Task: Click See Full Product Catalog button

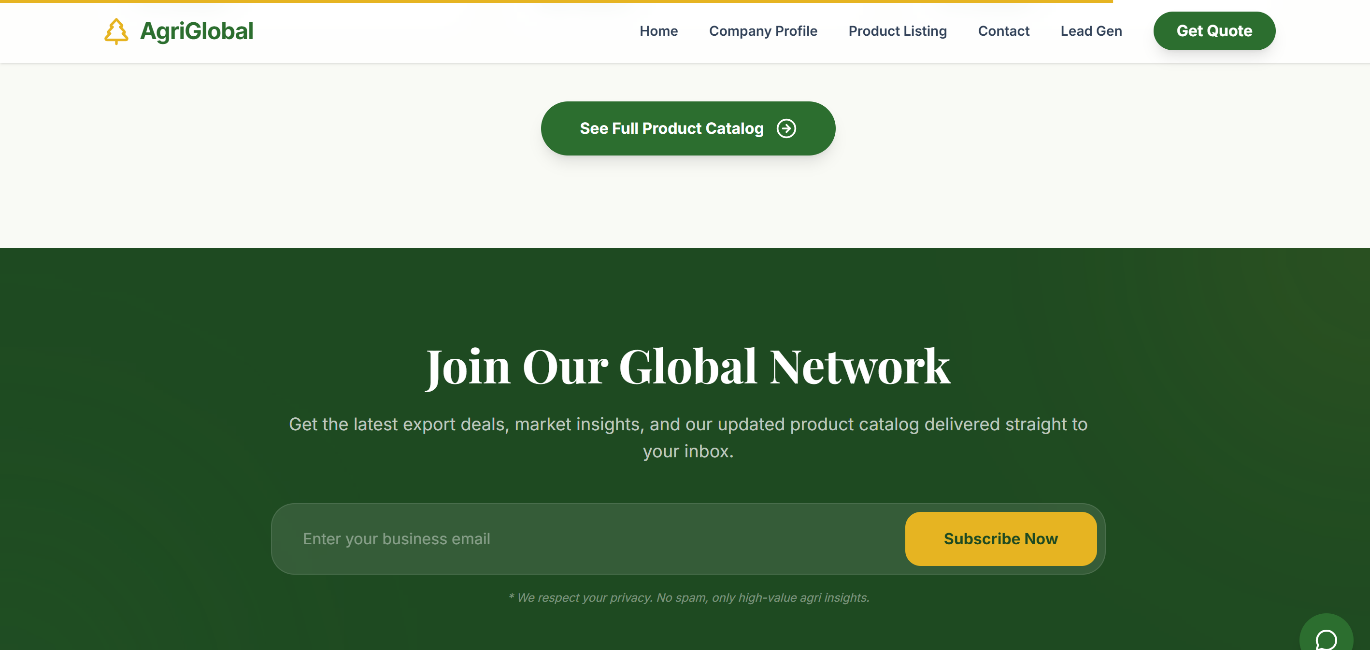Action: pyautogui.click(x=688, y=128)
